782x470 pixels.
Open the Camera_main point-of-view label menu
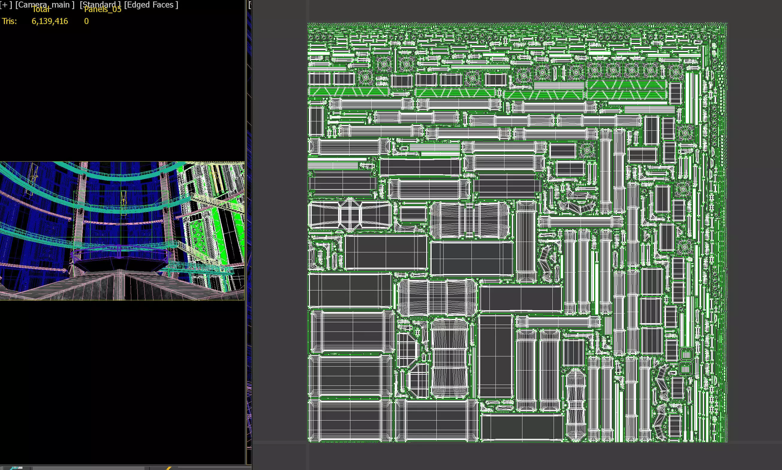(45, 5)
